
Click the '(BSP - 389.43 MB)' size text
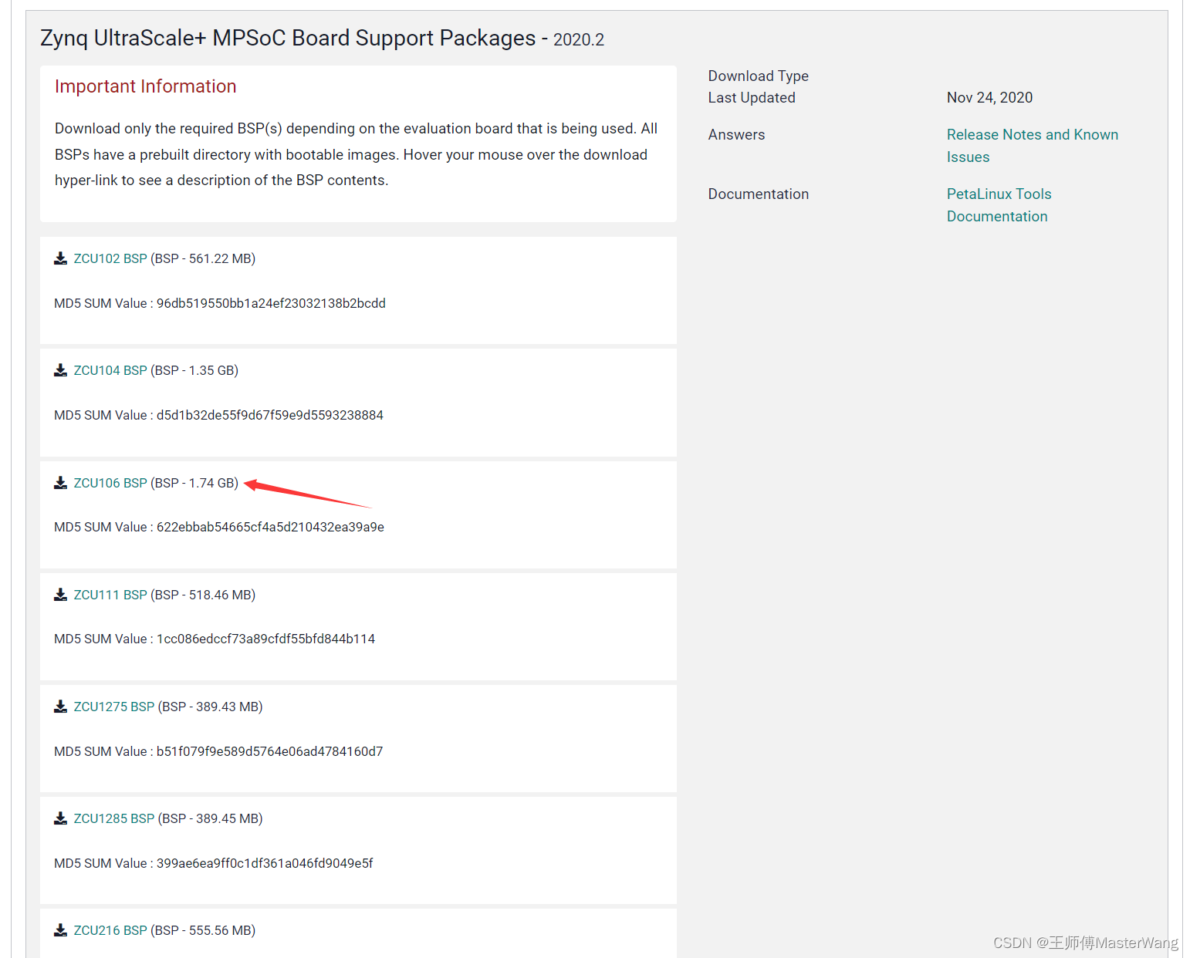pos(210,707)
